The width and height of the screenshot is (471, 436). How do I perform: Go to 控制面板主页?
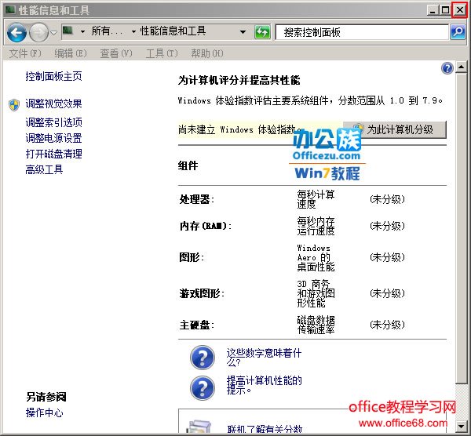click(x=53, y=76)
